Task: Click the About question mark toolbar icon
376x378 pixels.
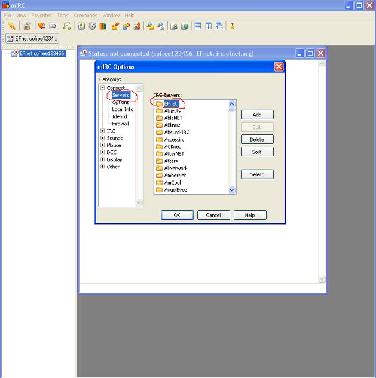Action: 232,26
